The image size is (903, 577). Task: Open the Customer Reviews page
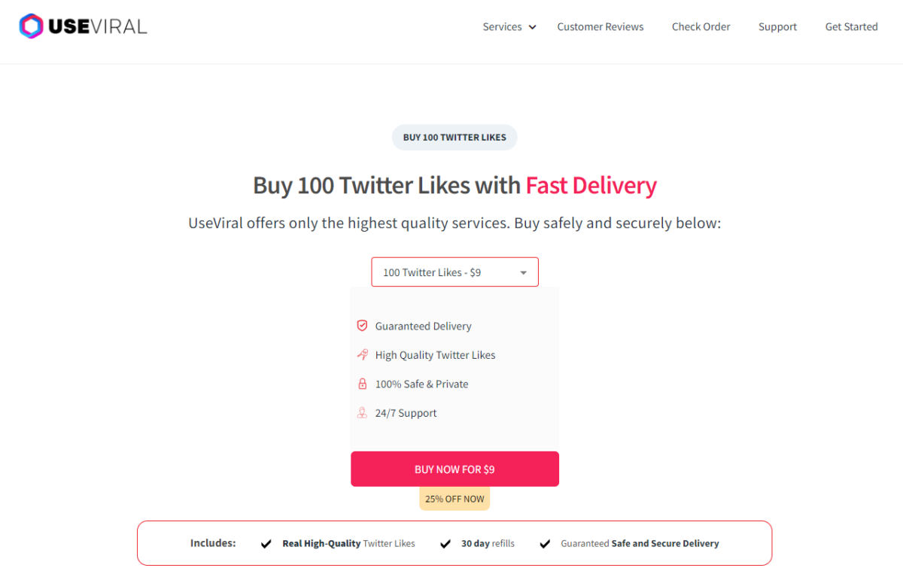click(x=600, y=26)
